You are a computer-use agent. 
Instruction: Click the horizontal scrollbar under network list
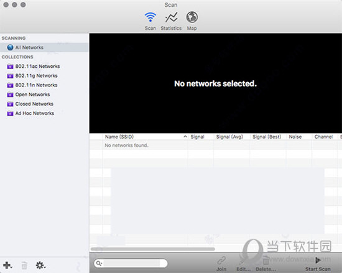pyautogui.click(x=153, y=249)
